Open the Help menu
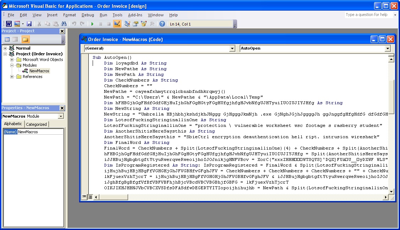The image size is (400, 230). click(x=173, y=15)
